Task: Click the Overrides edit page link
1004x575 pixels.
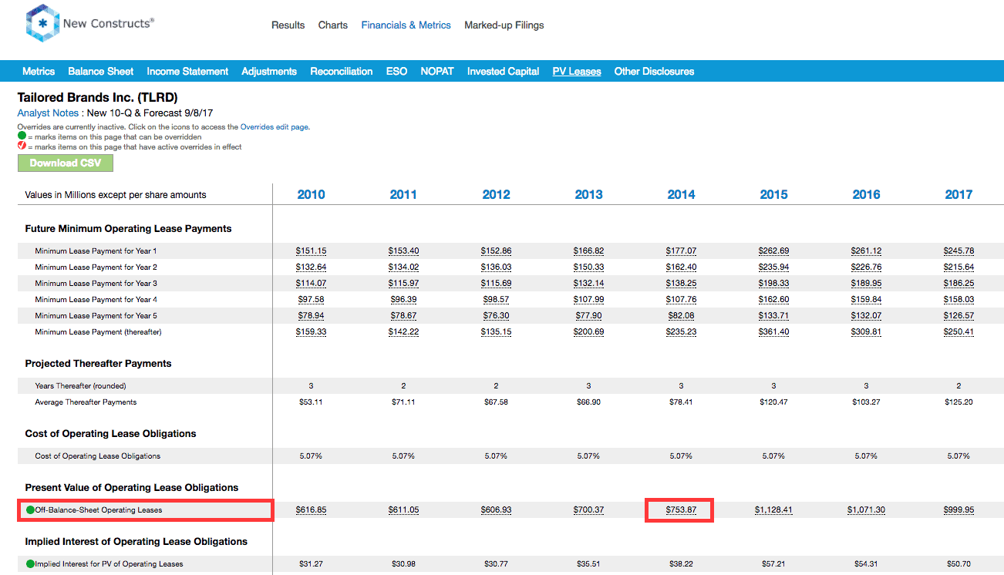Action: point(275,127)
